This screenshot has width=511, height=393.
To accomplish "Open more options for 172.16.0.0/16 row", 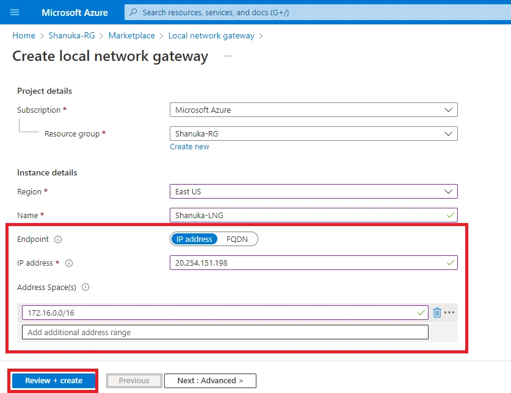I will pos(449,313).
